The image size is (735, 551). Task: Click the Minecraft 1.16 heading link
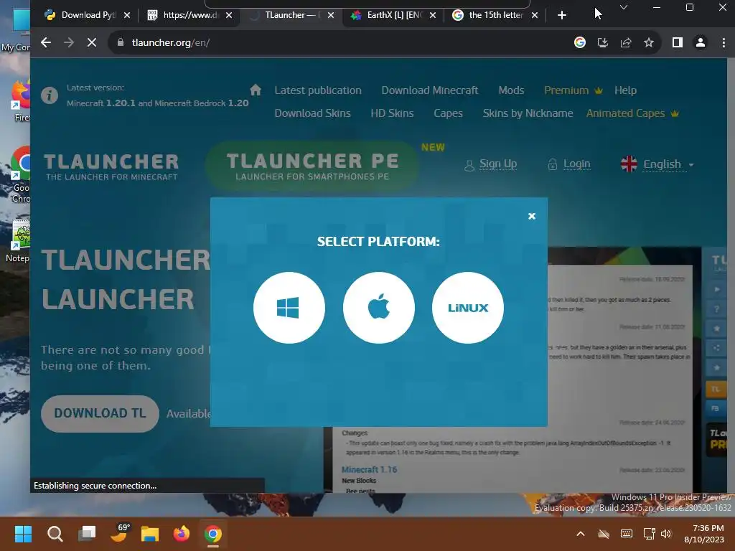[x=370, y=469]
